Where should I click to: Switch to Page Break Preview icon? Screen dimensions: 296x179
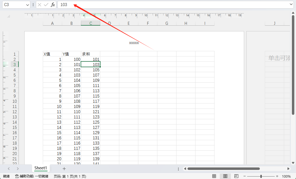[x=236, y=176]
